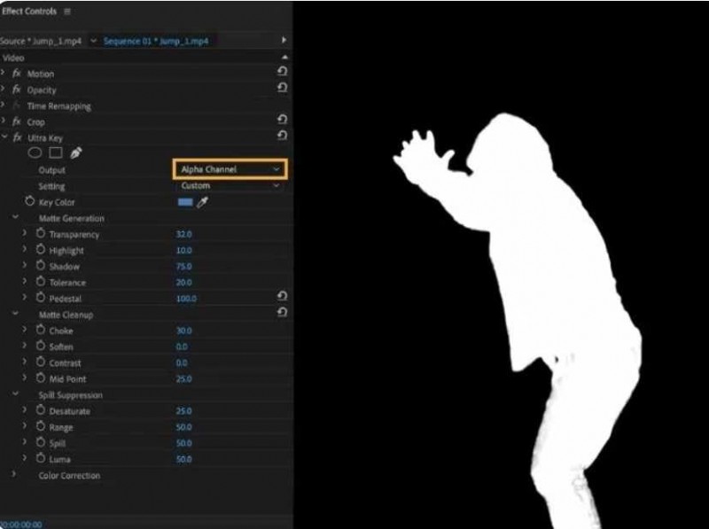Select the free draw bezier pen mask tool

75,152
